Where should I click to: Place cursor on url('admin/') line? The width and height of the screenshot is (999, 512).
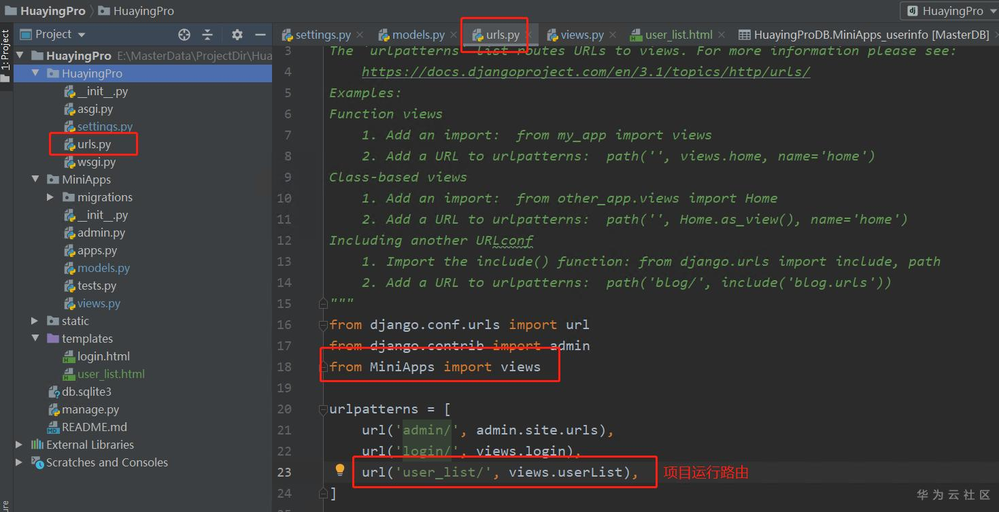pyautogui.click(x=488, y=430)
